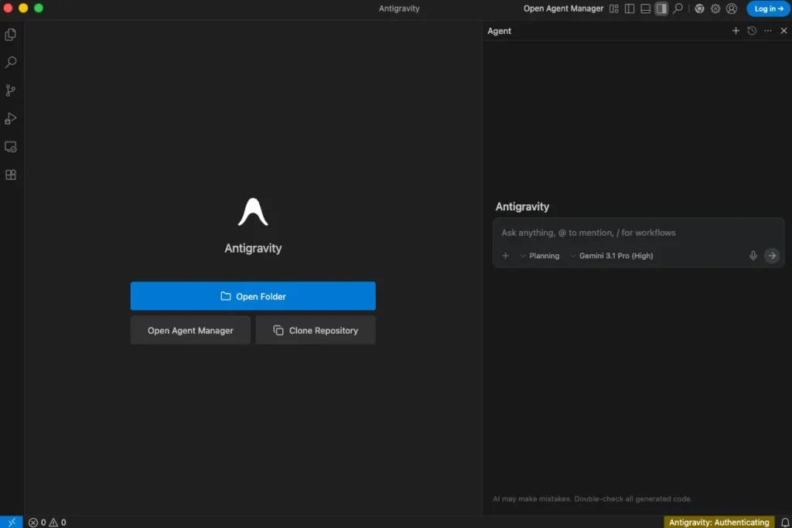Image resolution: width=792 pixels, height=528 pixels.
Task: Toggle the bottom panel visibility
Action: 645,9
